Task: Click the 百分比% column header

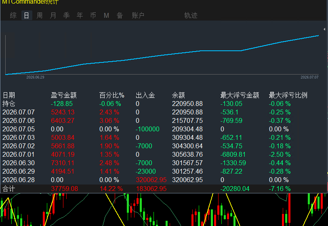Action: tap(112, 95)
